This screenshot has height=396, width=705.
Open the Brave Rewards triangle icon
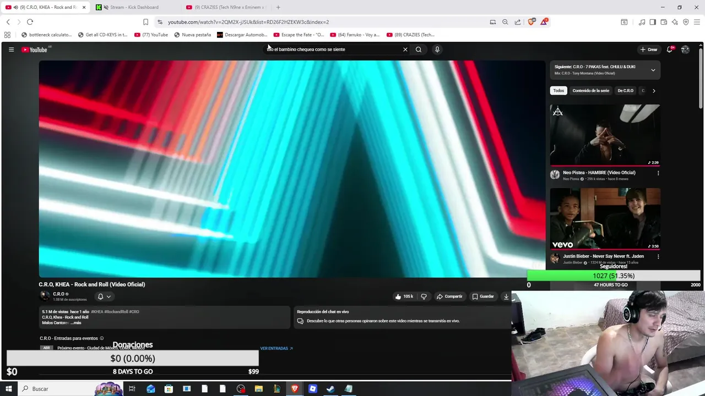click(544, 21)
